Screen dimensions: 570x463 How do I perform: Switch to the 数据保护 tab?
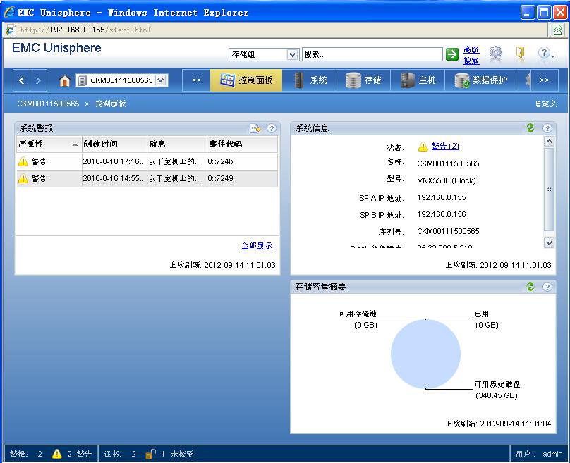480,80
